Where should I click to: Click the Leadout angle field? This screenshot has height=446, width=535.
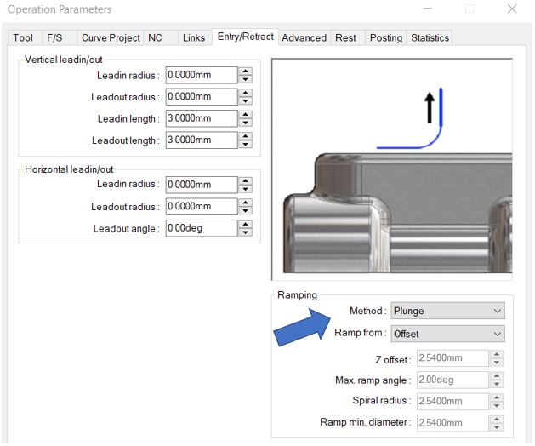coord(202,228)
